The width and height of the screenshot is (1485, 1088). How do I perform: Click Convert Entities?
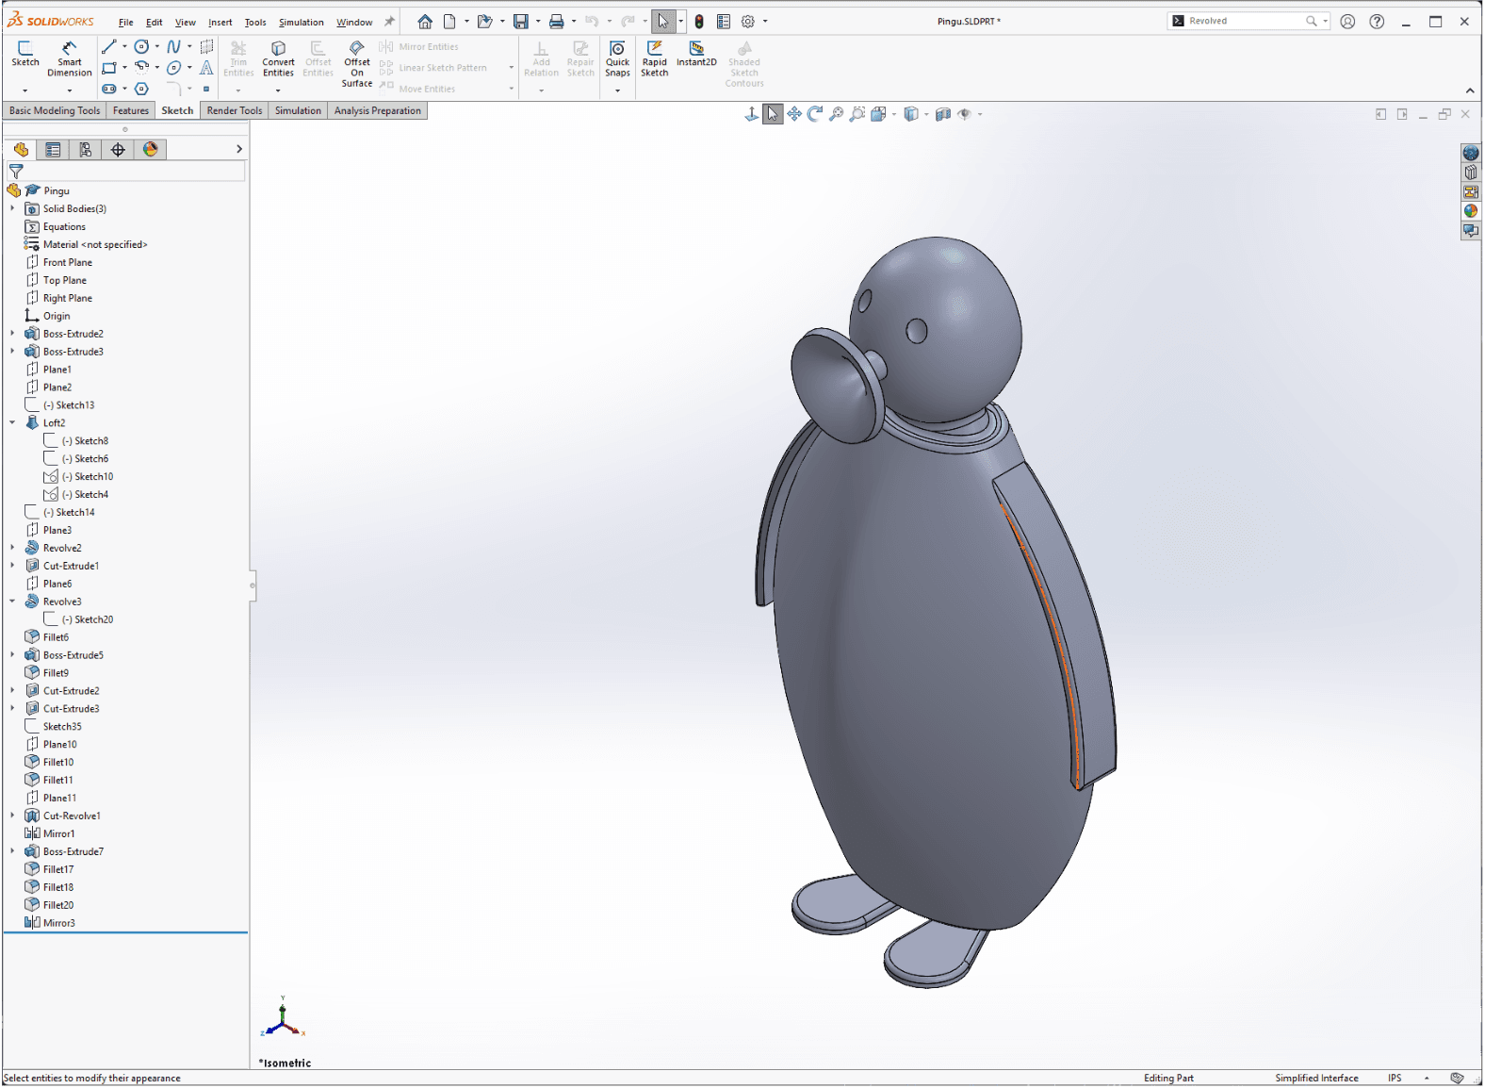tap(278, 58)
